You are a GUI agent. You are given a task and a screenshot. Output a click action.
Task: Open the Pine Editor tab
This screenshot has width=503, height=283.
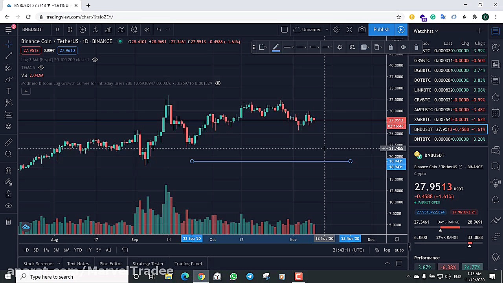click(x=111, y=264)
